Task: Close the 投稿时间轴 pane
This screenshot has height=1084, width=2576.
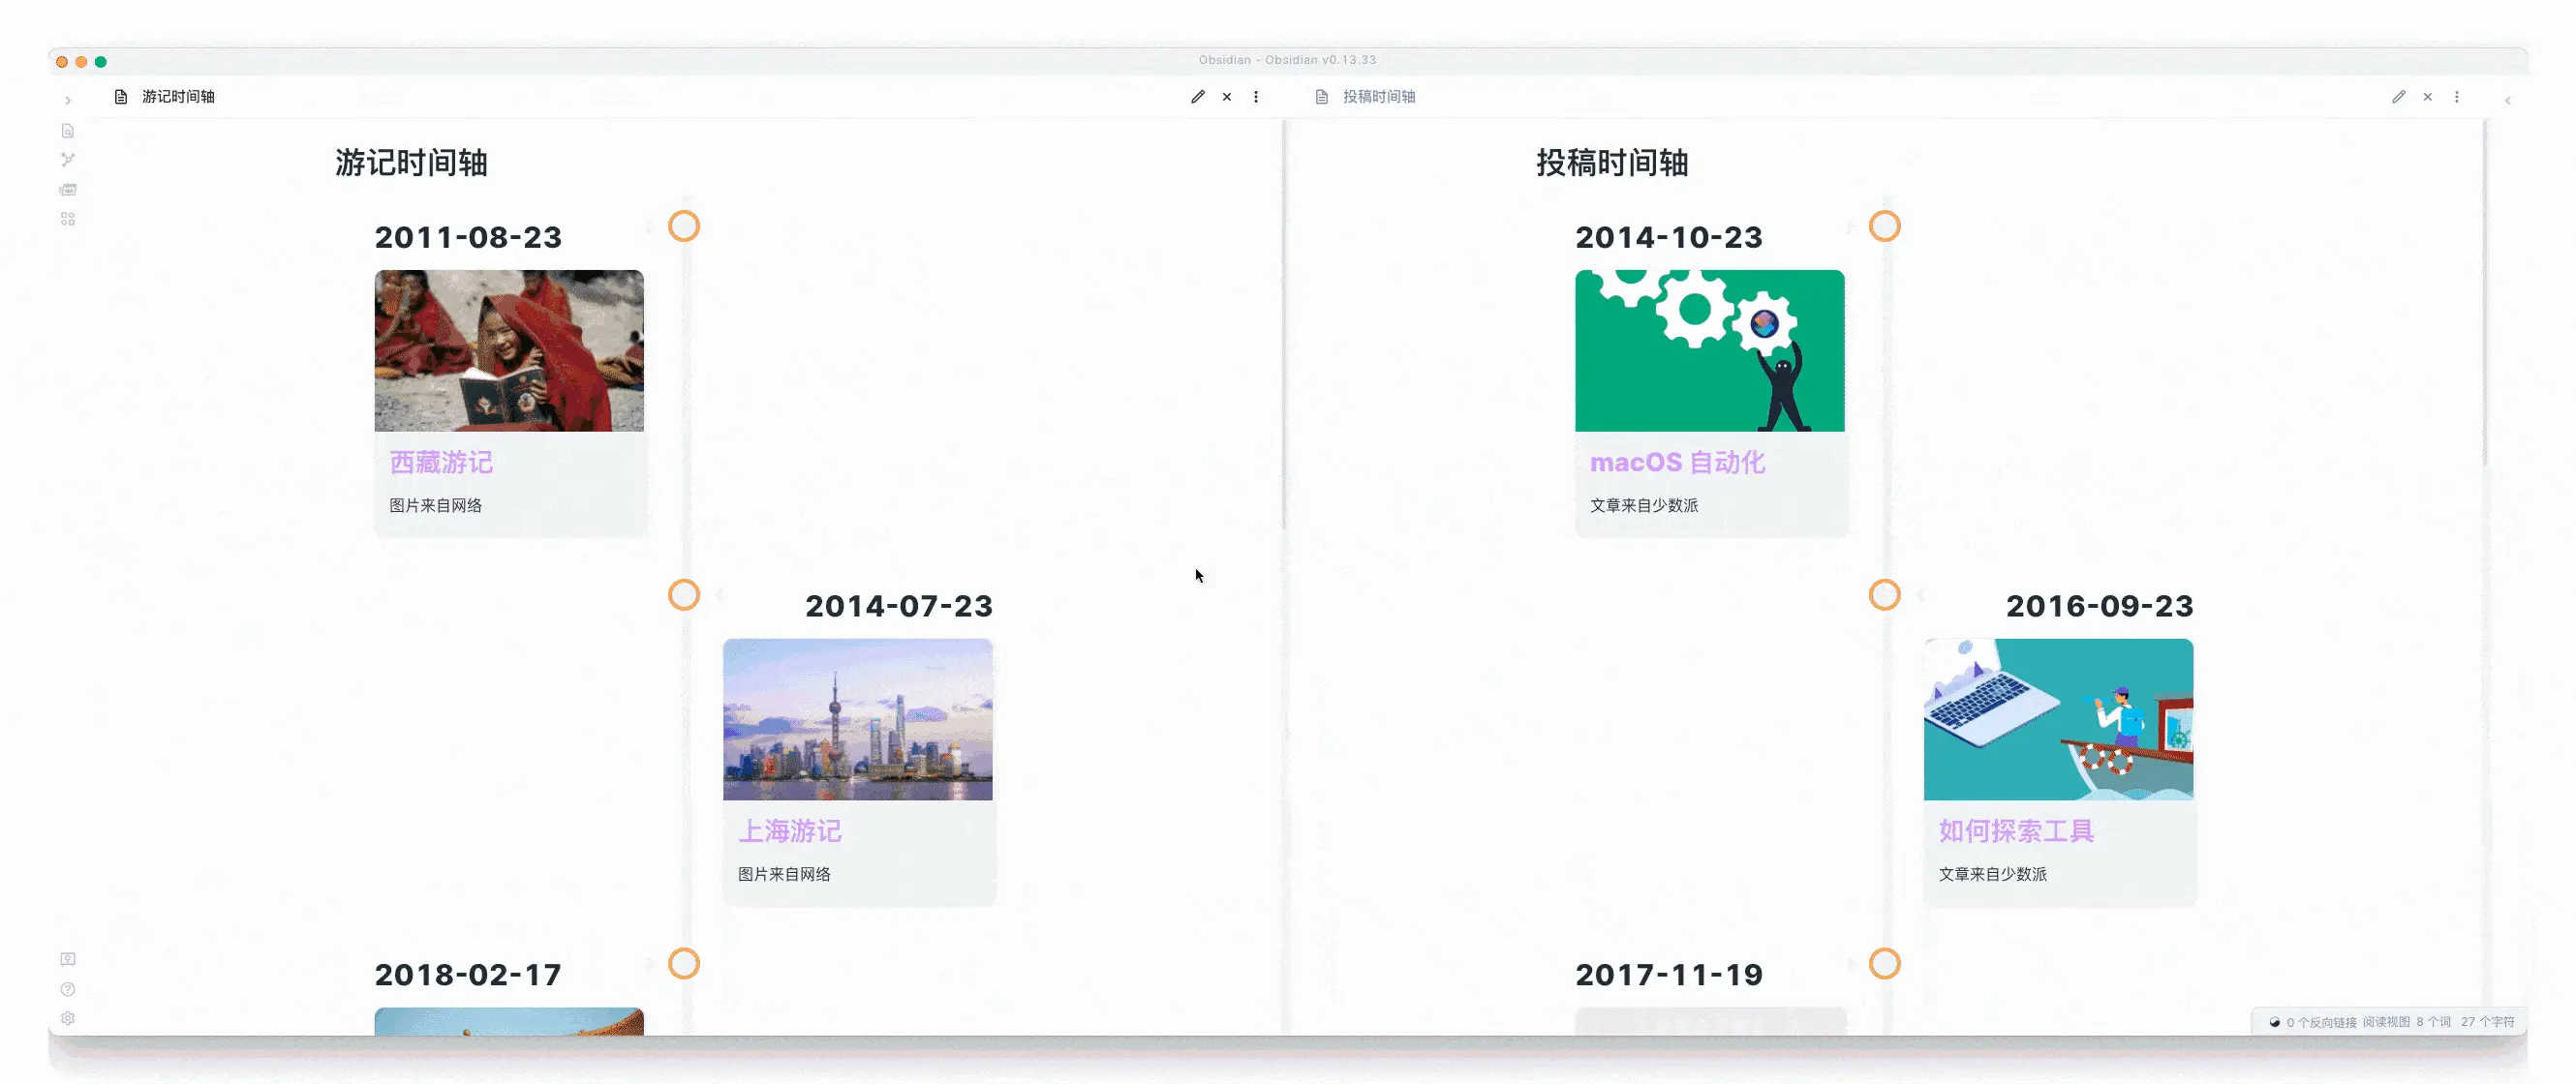Action: coord(2428,97)
